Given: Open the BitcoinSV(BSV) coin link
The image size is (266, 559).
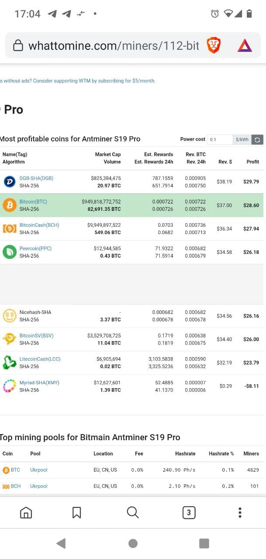Looking at the screenshot, I should pyautogui.click(x=36, y=335).
